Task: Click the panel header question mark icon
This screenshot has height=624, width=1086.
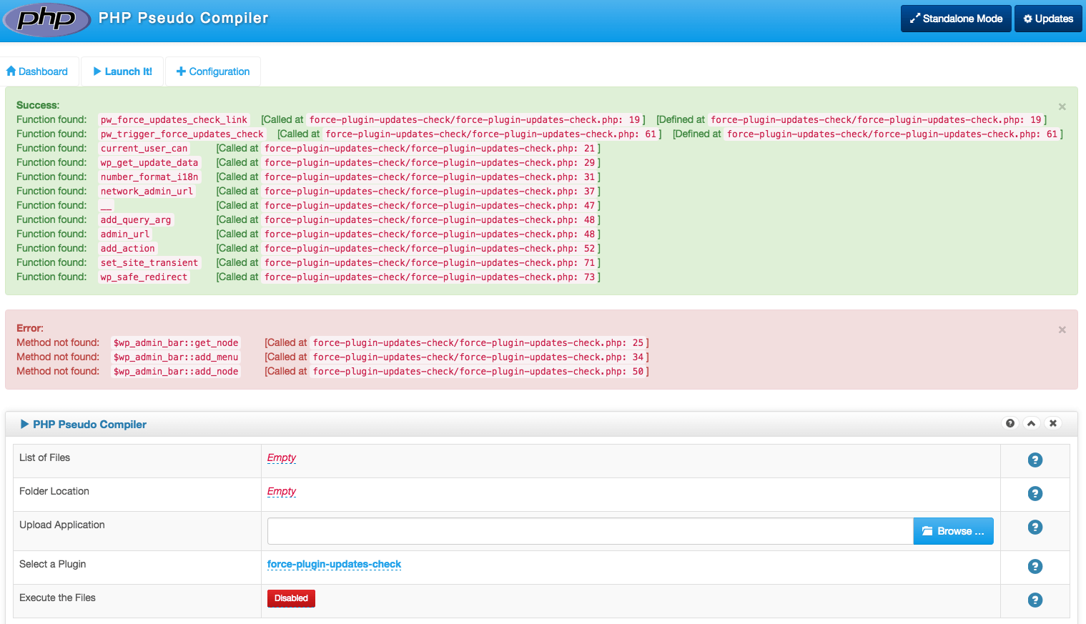Action: [x=1010, y=423]
